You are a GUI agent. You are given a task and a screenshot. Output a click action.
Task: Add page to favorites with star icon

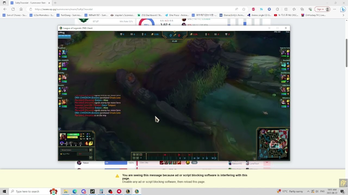[x=244, y=9]
